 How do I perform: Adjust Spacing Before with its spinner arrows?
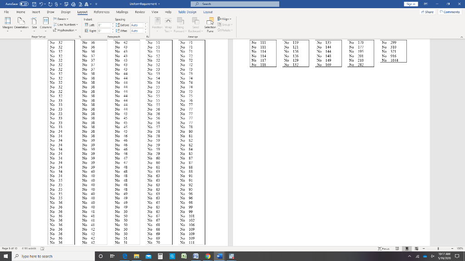tap(146, 25)
